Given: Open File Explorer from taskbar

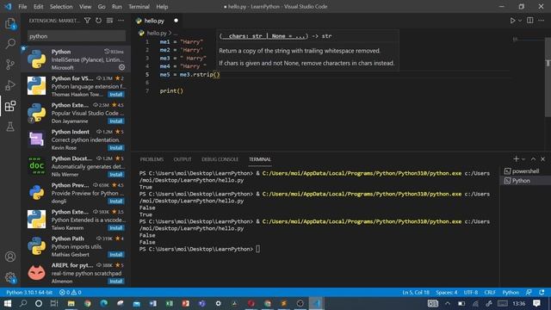Looking at the screenshot, I should coord(71,303).
